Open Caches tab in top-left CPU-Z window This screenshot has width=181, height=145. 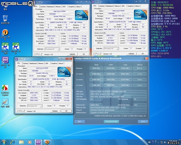[43, 7]
